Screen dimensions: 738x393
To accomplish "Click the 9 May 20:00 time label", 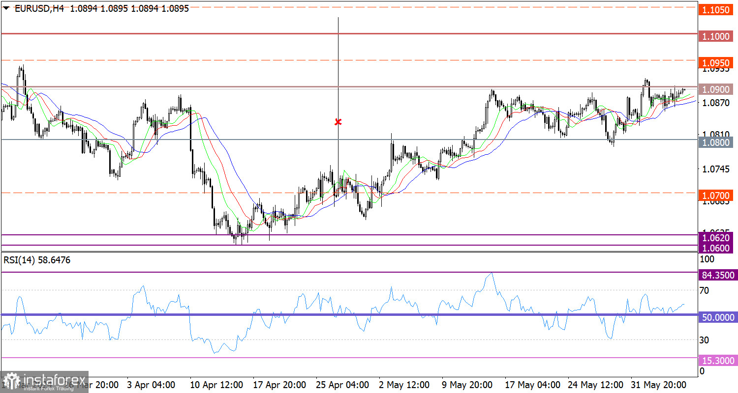I will (x=466, y=384).
